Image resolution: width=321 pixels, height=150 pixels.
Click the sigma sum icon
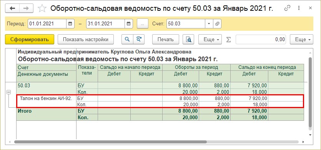(x=228, y=40)
